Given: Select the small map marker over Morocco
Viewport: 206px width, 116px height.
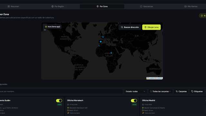Looking at the screenshot, I should [99, 46].
